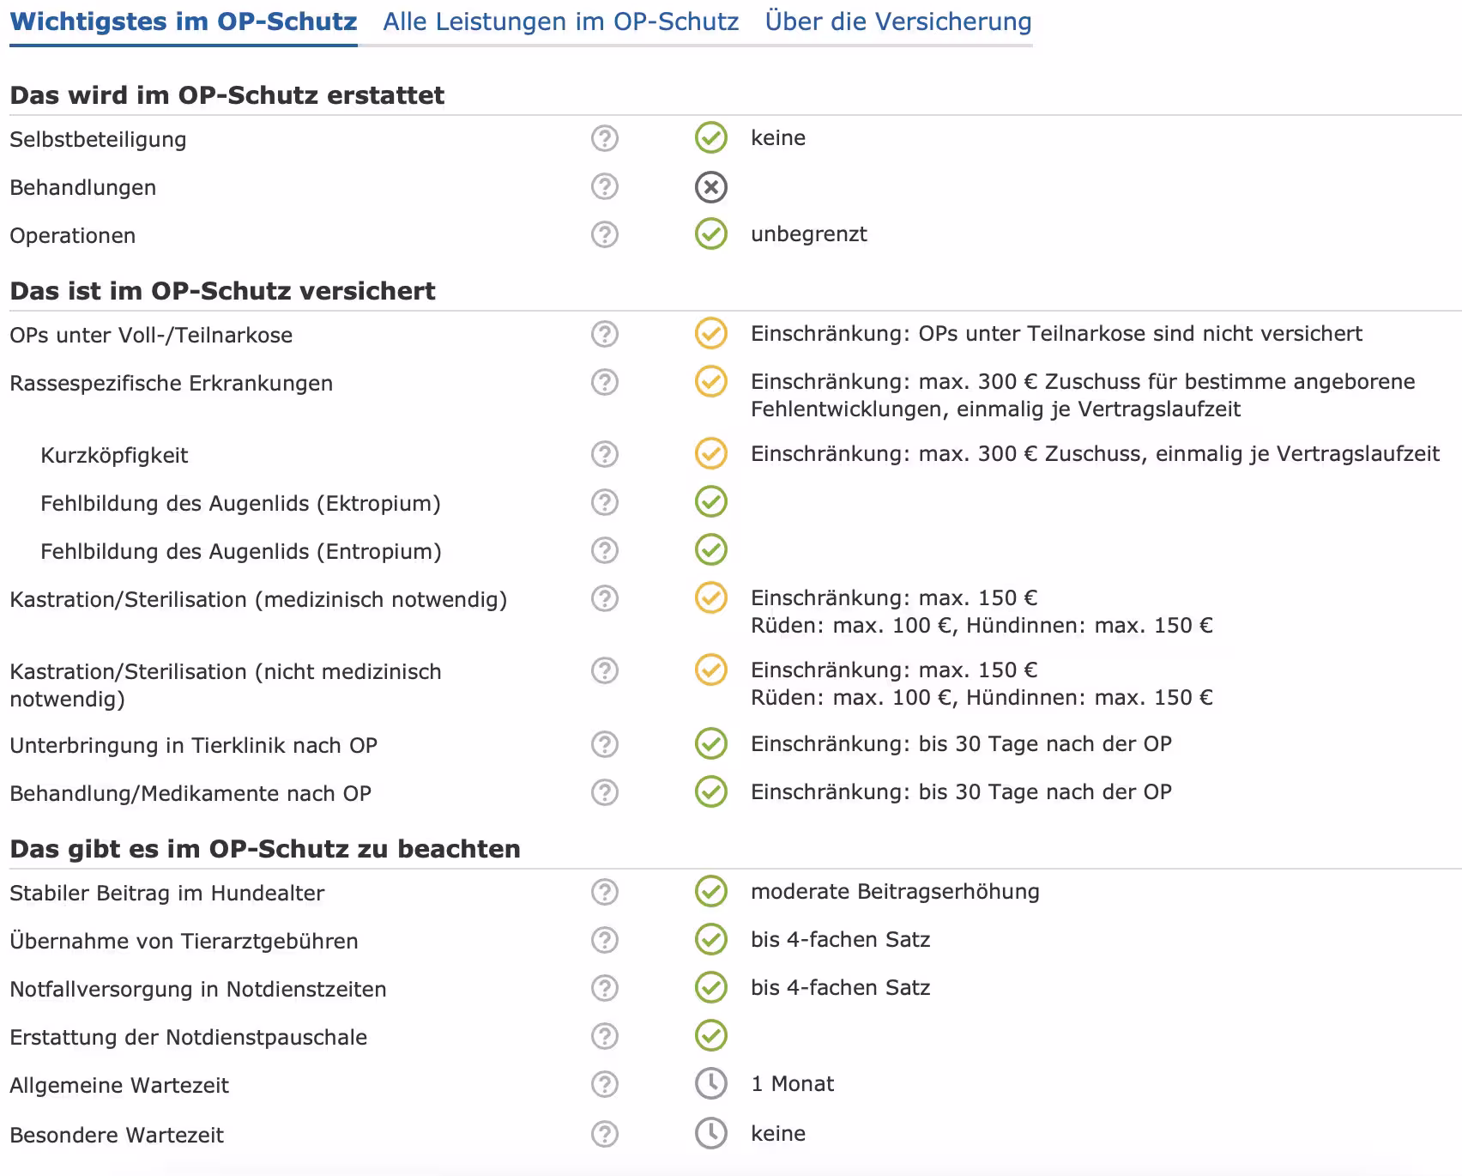Image resolution: width=1462 pixels, height=1176 pixels.
Task: Open help for Kastration (nicht medizinisch notwendig)
Action: point(605,670)
